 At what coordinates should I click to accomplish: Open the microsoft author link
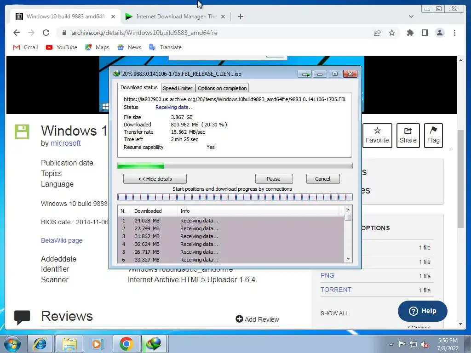[65, 143]
